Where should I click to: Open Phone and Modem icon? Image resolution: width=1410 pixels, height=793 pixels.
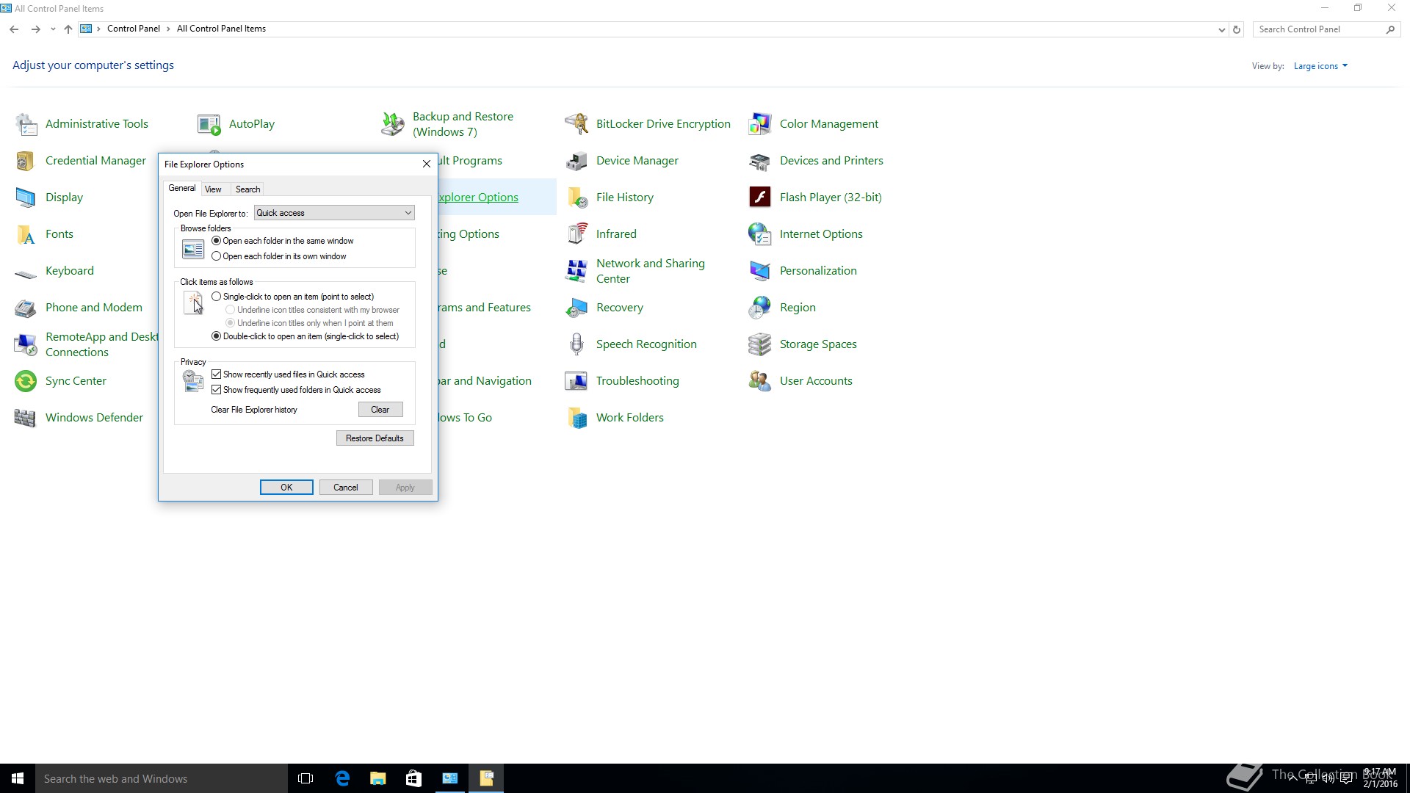26,308
